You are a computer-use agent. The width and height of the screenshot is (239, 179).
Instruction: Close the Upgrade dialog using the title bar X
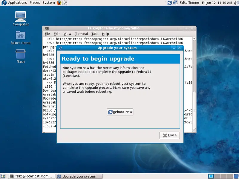click(180, 48)
